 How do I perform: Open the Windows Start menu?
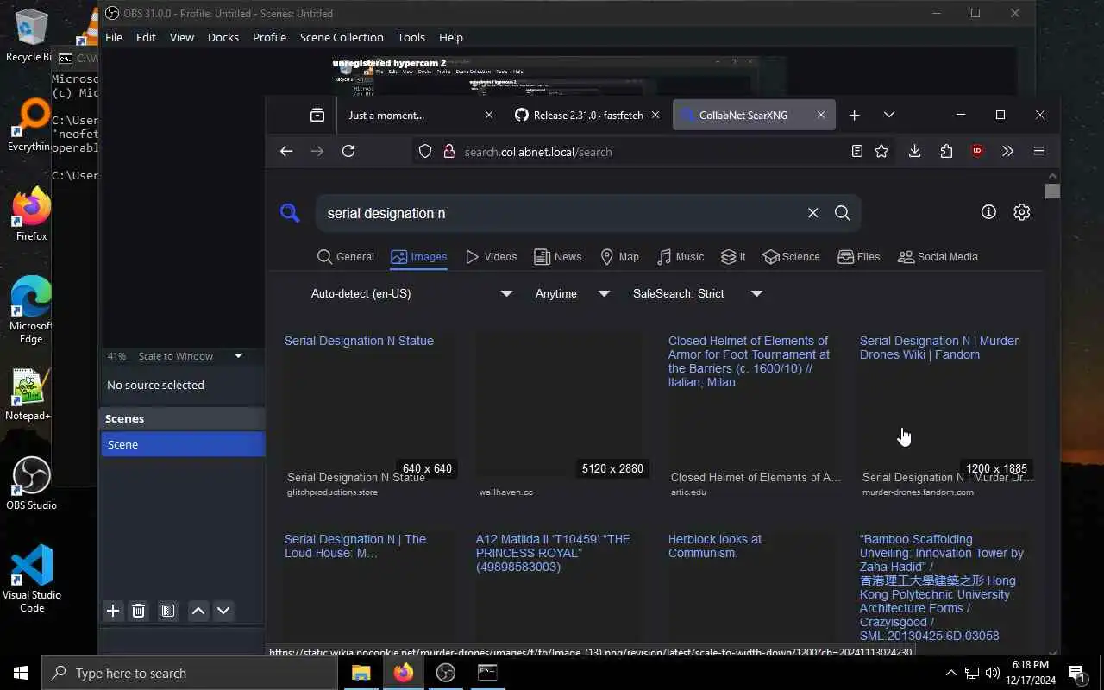point(21,673)
